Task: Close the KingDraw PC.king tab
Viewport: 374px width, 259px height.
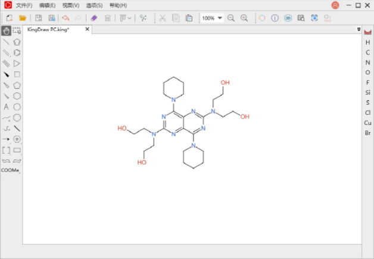Action: (x=87, y=29)
